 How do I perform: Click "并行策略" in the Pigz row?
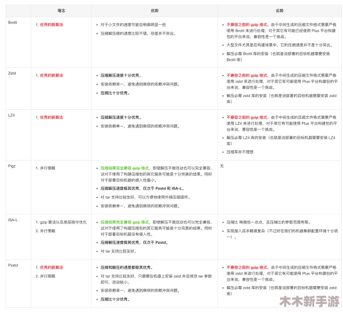click(48, 168)
